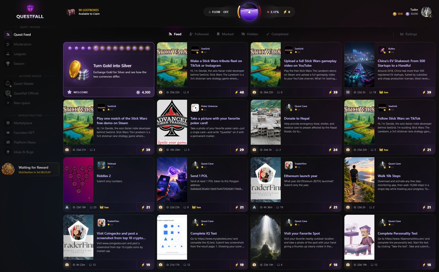Click Rate on the Riddles 2 card

(x=104, y=207)
